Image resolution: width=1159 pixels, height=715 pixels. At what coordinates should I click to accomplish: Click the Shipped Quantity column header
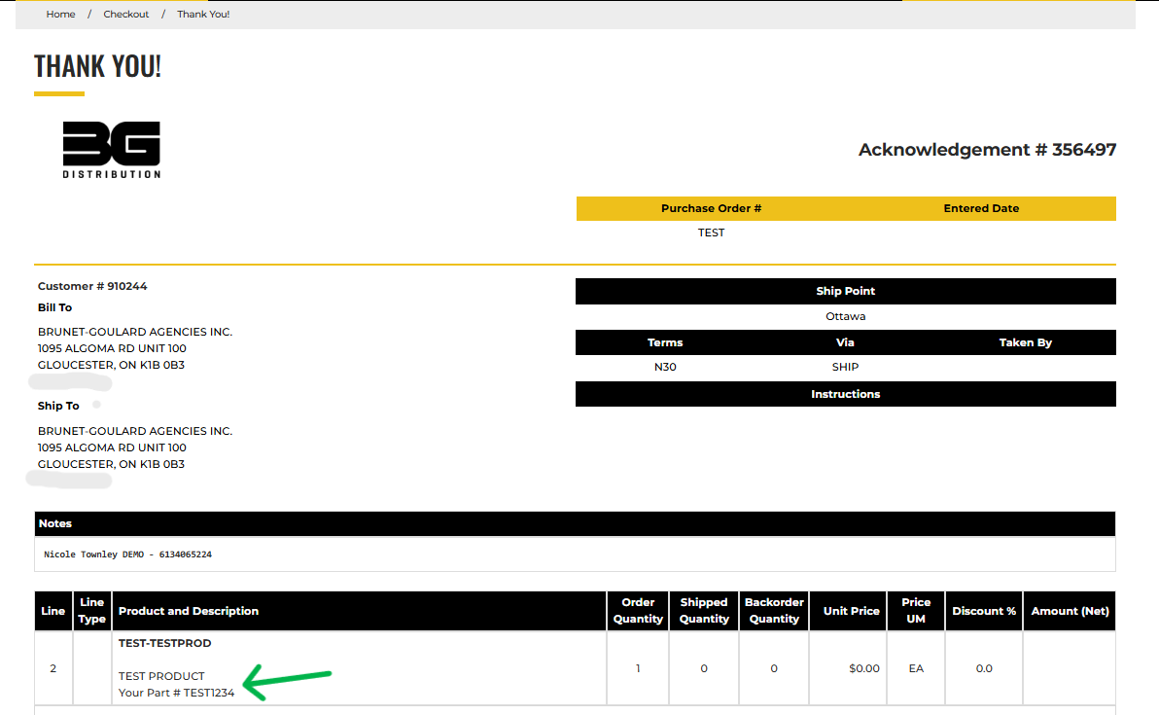click(704, 611)
